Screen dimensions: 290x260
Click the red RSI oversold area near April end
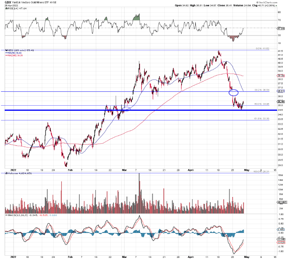(233, 38)
